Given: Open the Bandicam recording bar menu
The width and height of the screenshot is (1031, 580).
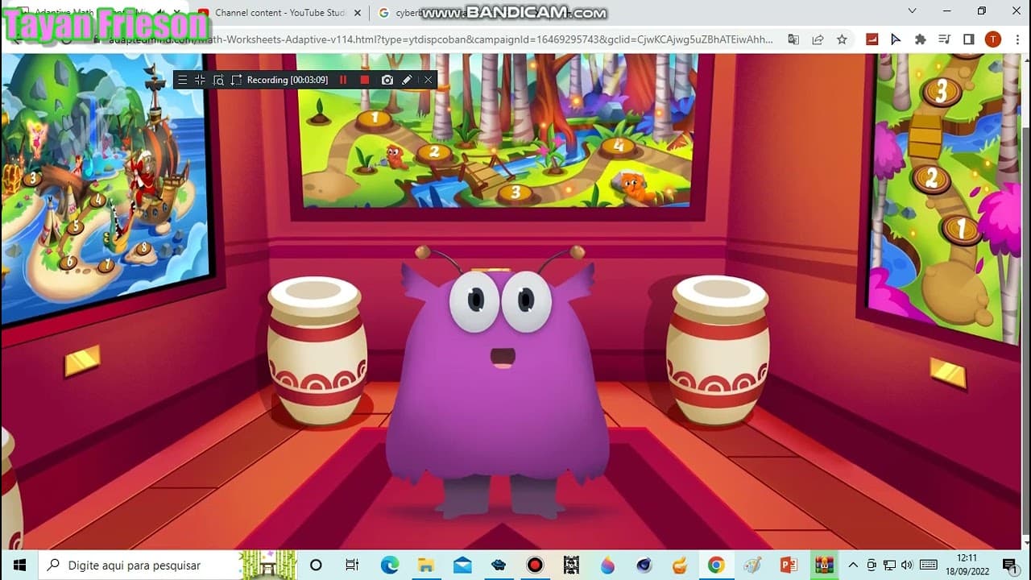Looking at the screenshot, I should (183, 80).
